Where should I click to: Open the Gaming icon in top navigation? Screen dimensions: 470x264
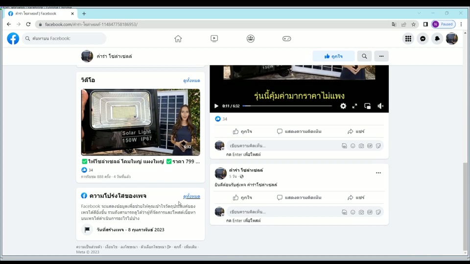[286, 39]
